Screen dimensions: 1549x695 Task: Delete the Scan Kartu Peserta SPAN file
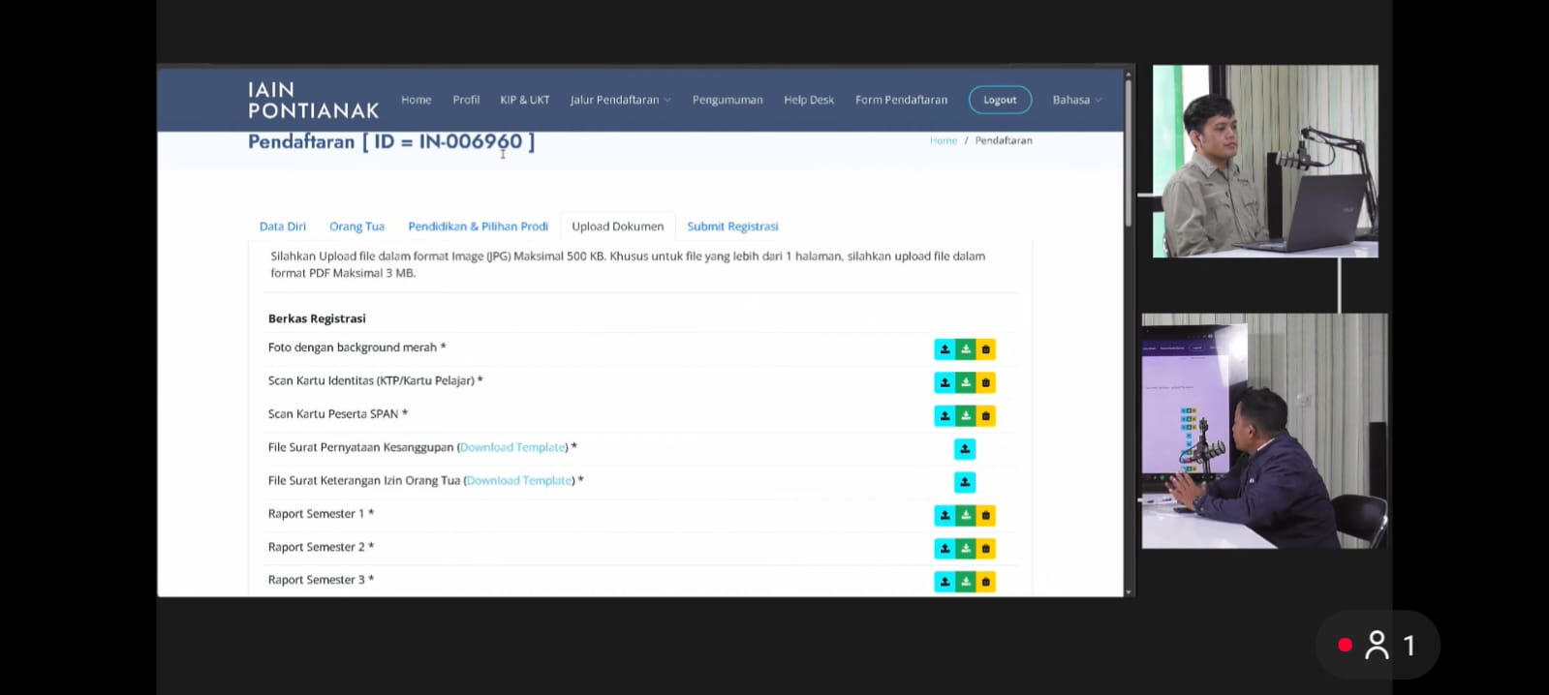(985, 416)
